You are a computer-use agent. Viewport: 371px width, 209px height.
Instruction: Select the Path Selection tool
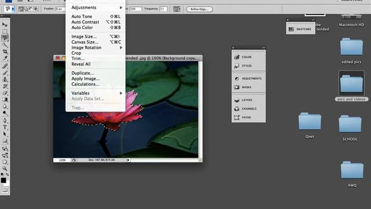tap(5, 134)
